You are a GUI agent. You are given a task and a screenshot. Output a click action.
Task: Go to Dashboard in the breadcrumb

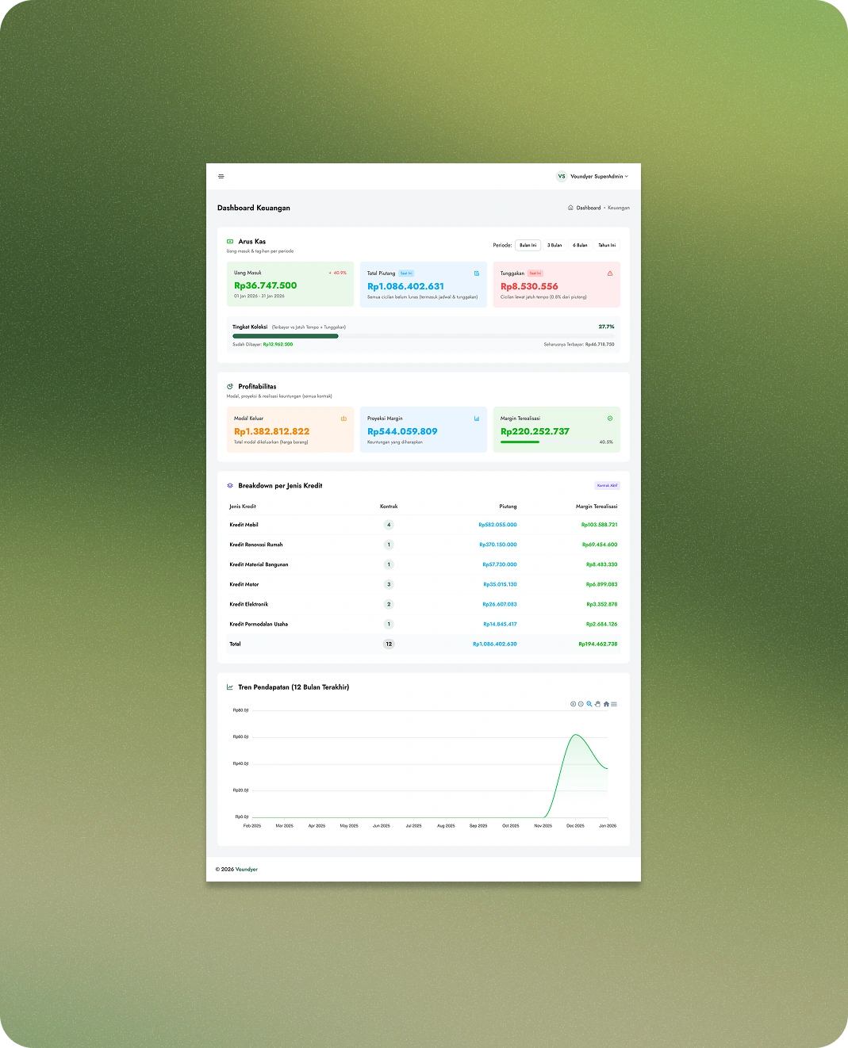pyautogui.click(x=588, y=208)
